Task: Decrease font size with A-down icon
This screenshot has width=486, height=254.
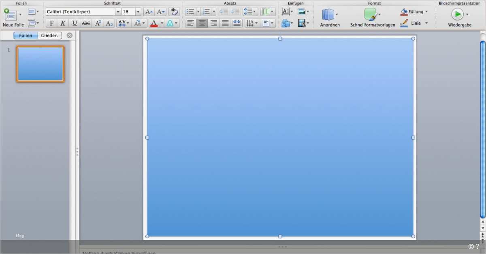Action: tap(160, 12)
